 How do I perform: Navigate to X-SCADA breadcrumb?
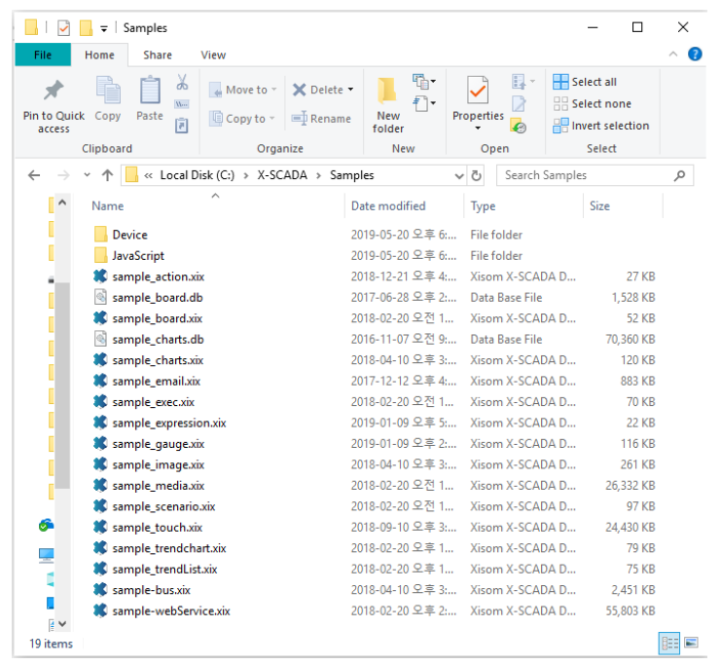pyautogui.click(x=282, y=175)
